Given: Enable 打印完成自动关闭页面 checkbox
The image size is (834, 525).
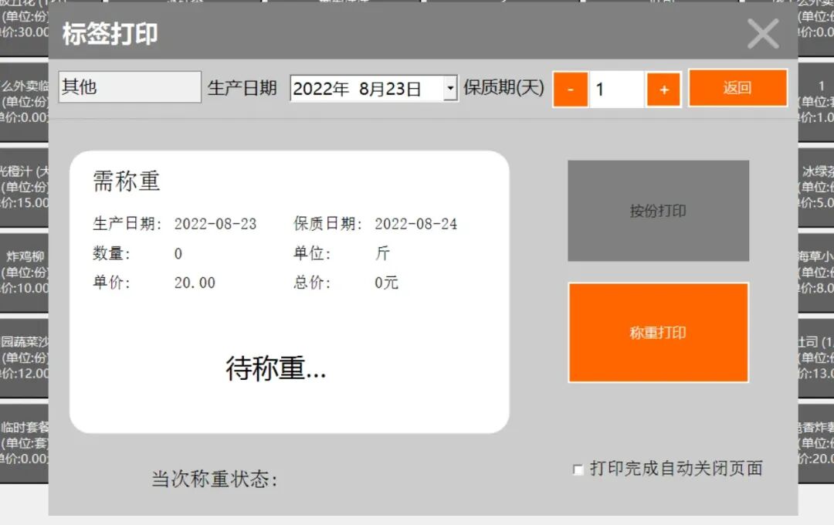Looking at the screenshot, I should click(576, 469).
